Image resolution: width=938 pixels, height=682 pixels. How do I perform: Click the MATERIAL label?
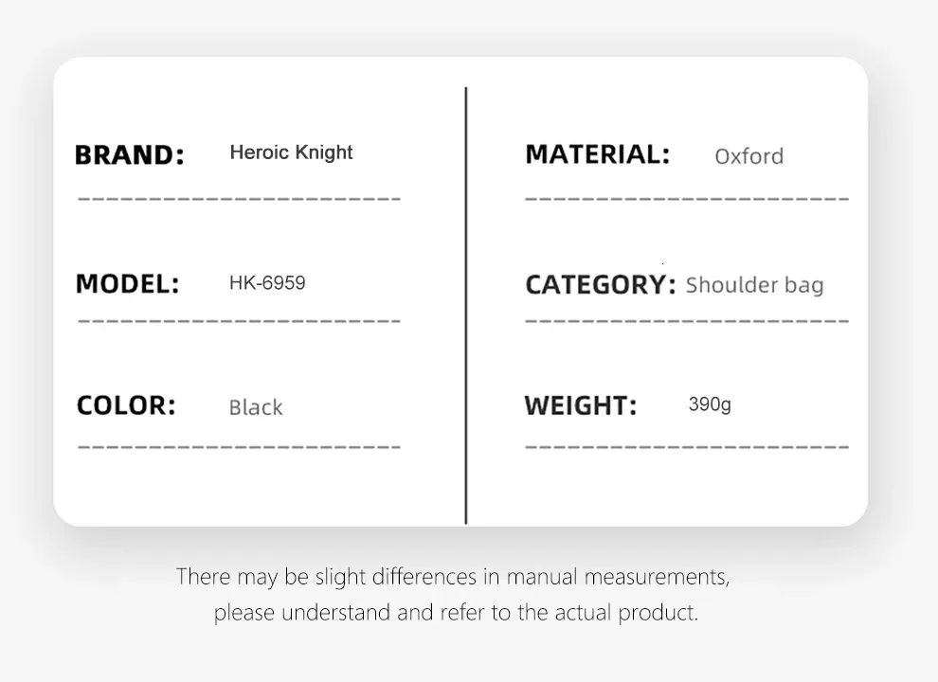[597, 153]
